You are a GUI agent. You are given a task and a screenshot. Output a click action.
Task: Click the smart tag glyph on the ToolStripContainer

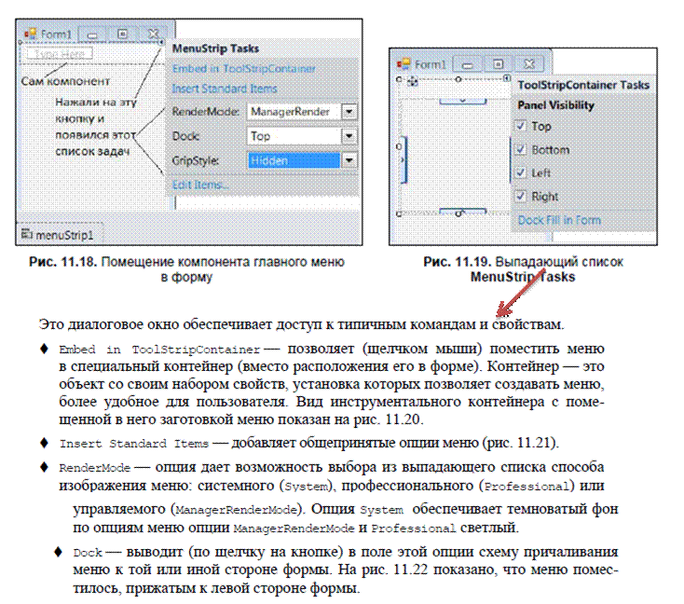506,78
